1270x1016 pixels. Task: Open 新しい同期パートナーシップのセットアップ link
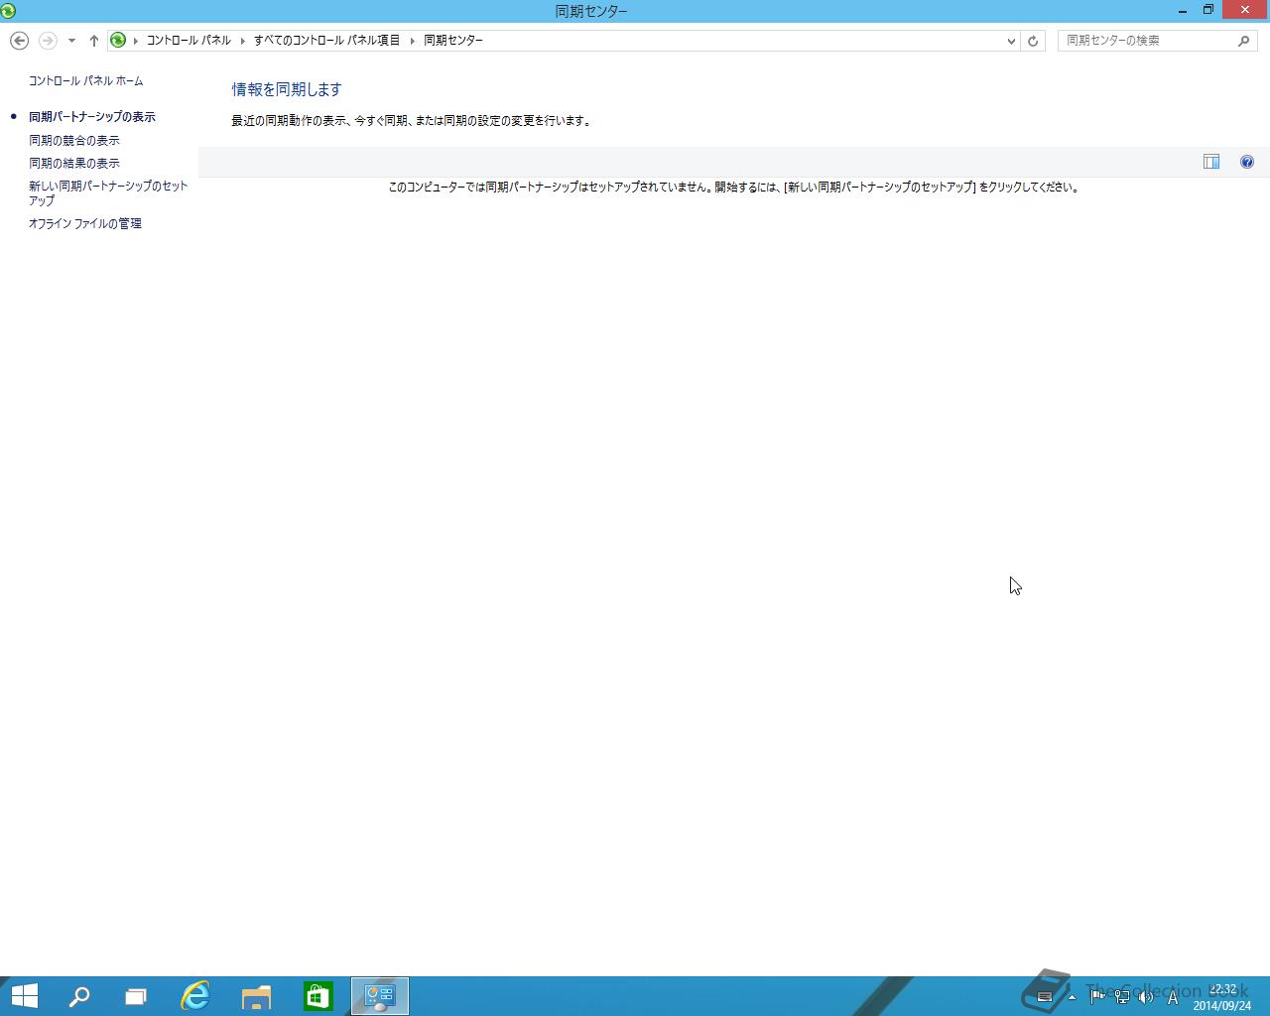point(108,193)
